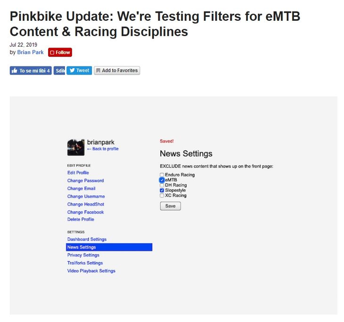Image resolution: width=344 pixels, height=322 pixels.
Task: Open Trailforks Settings sidebar item
Action: [85, 263]
